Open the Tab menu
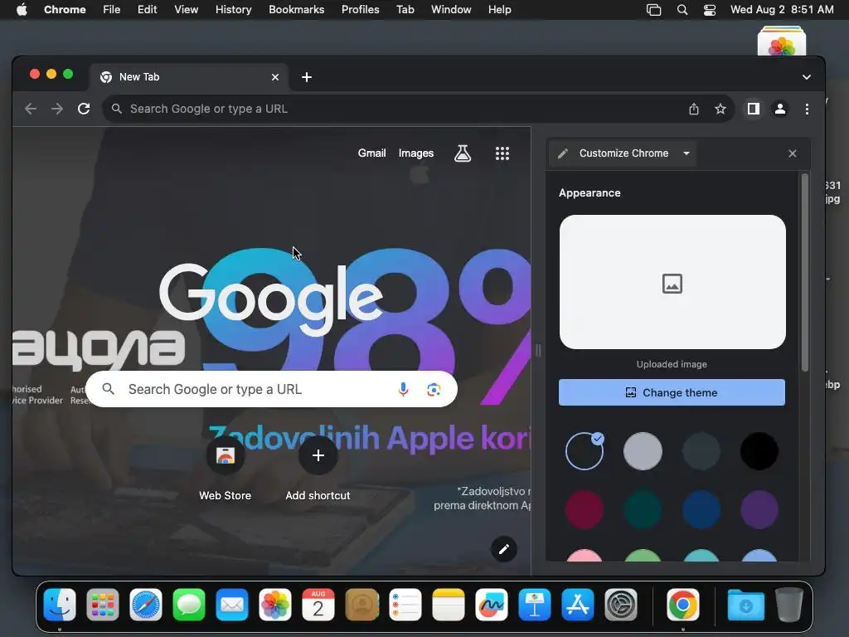This screenshot has width=849, height=637. (x=405, y=10)
